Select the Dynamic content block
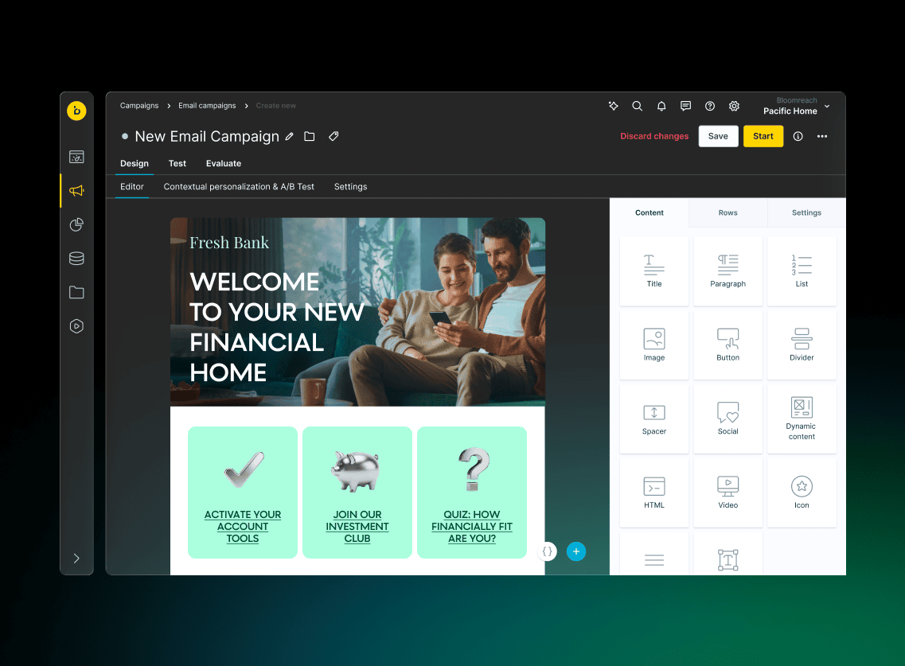The width and height of the screenshot is (905, 666). click(x=802, y=419)
